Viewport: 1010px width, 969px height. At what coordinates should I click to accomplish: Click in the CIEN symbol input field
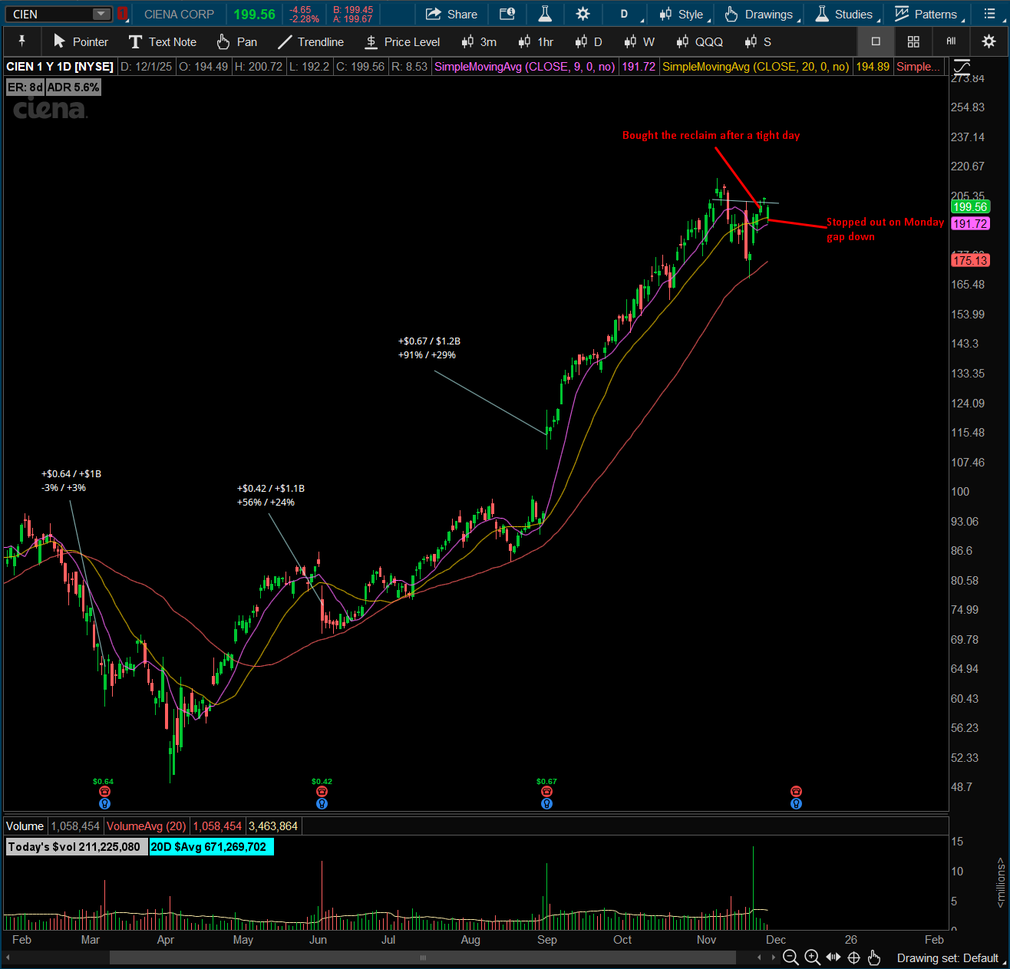coord(50,14)
